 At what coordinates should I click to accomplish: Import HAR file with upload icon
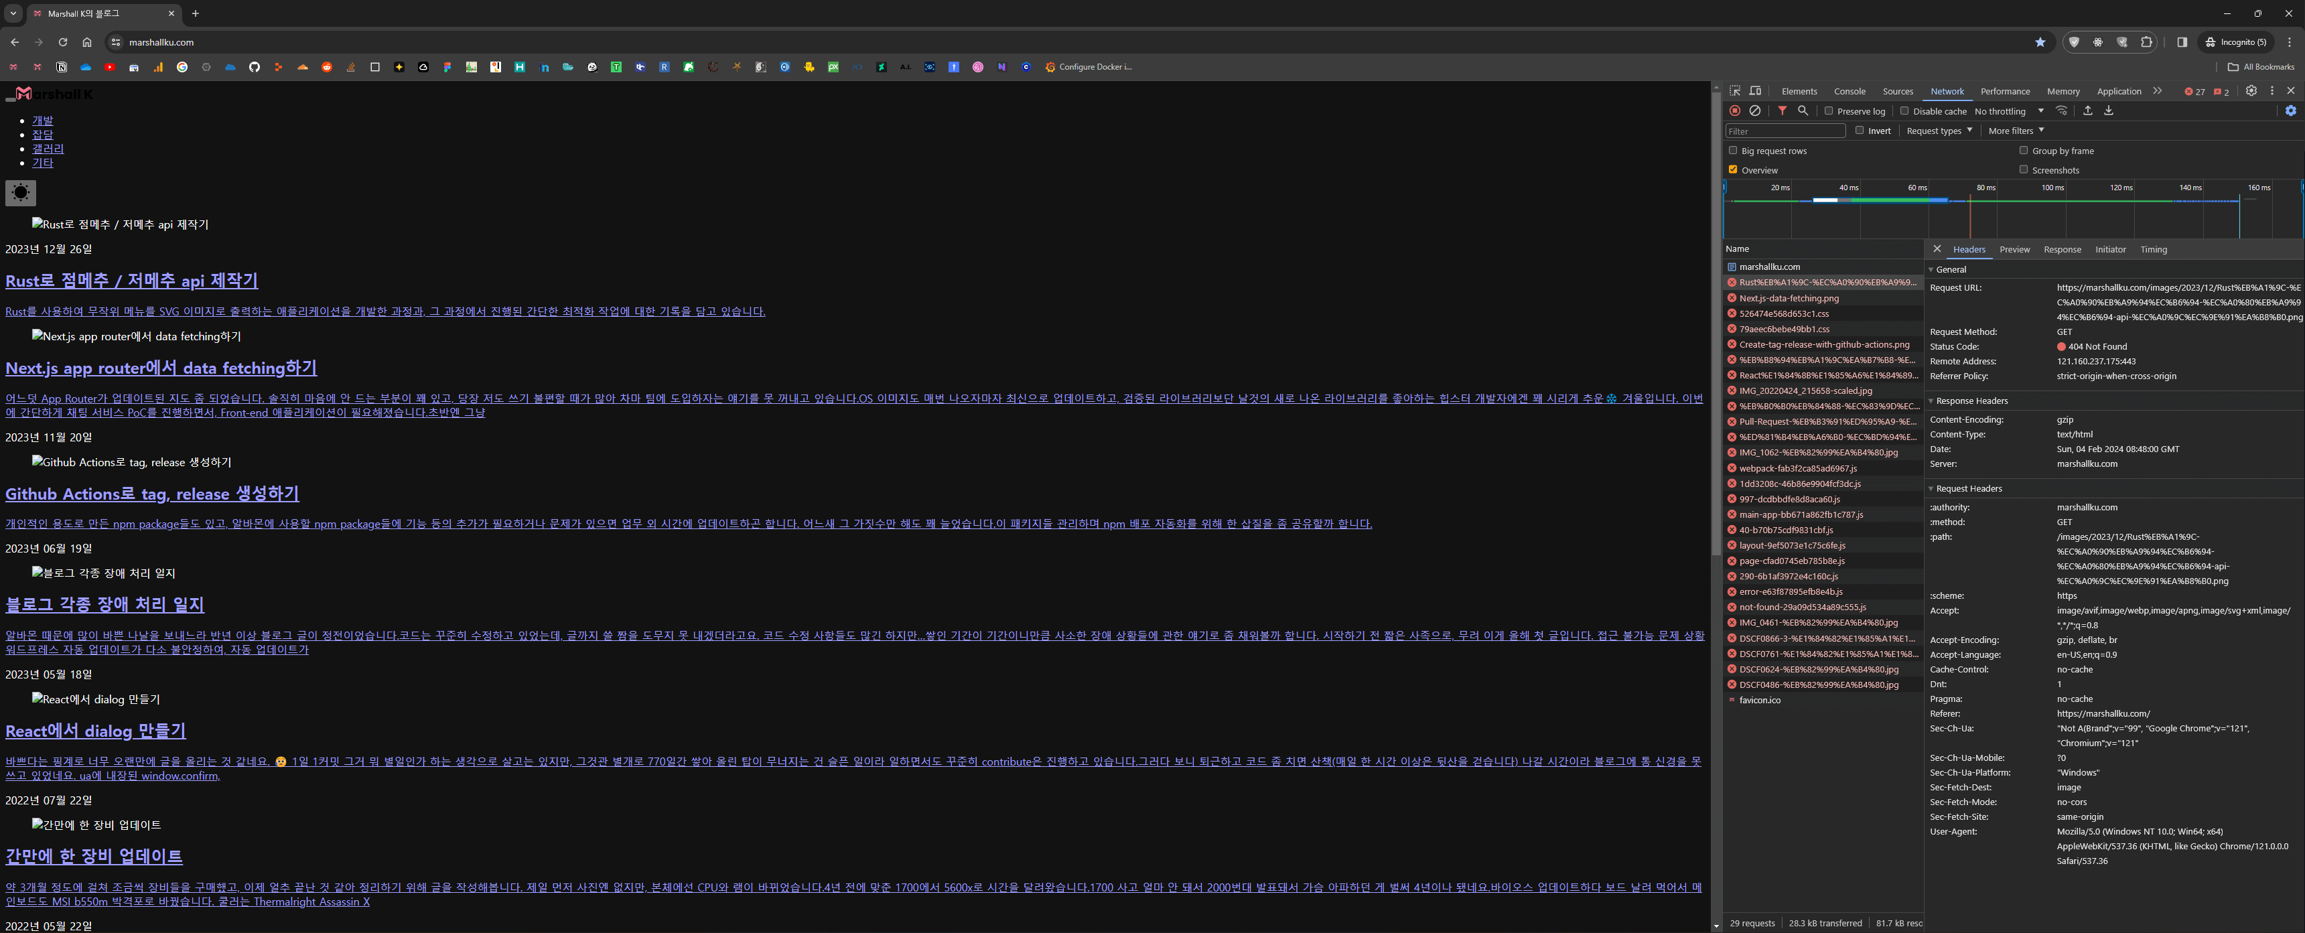2087,111
